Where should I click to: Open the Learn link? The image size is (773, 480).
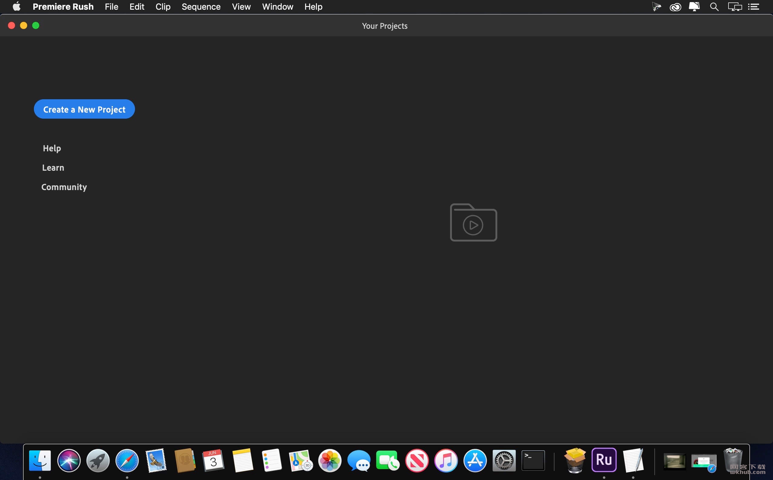coord(53,168)
